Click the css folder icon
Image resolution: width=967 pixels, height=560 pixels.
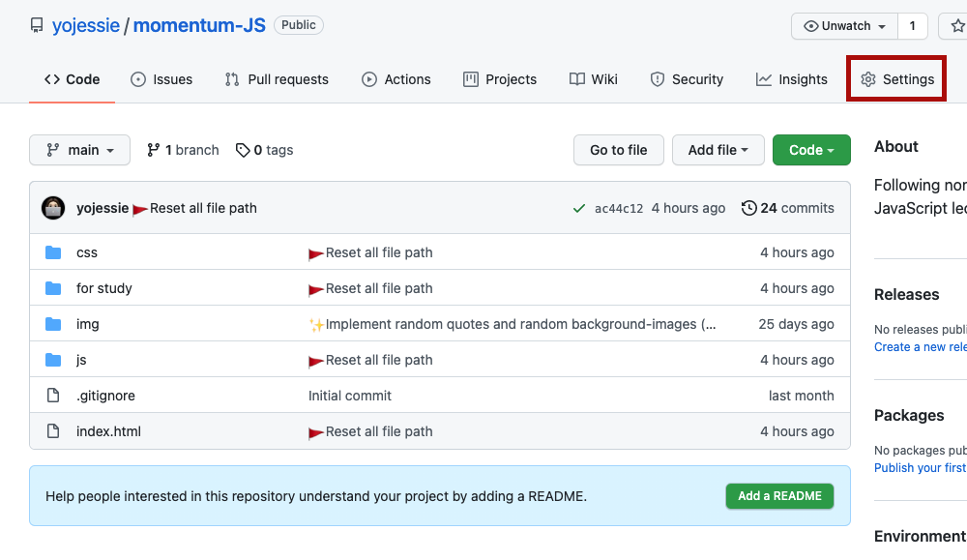[x=53, y=252]
